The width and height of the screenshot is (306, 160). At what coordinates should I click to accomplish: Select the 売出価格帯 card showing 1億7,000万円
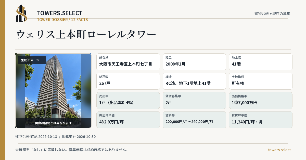click(x=261, y=100)
